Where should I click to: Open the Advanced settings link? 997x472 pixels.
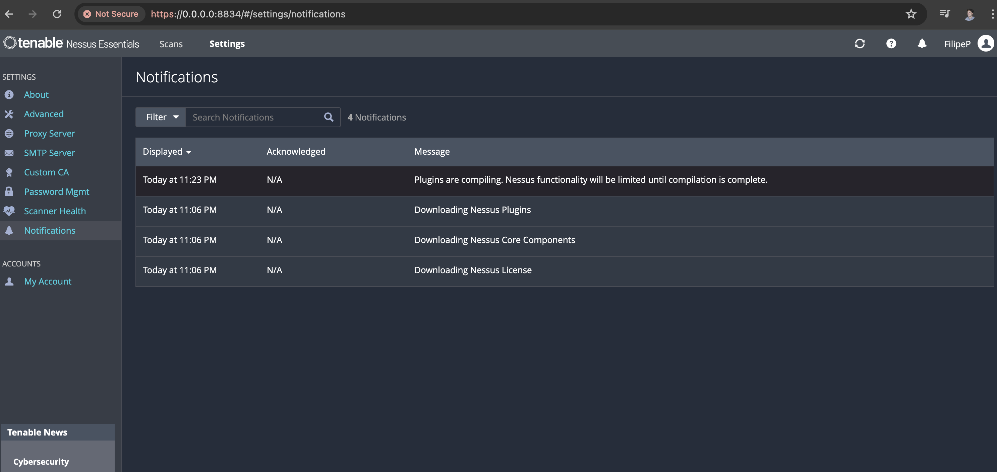click(x=44, y=114)
